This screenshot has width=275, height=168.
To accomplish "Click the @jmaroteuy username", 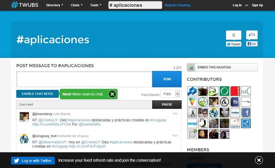I will pyautogui.click(x=42, y=114).
